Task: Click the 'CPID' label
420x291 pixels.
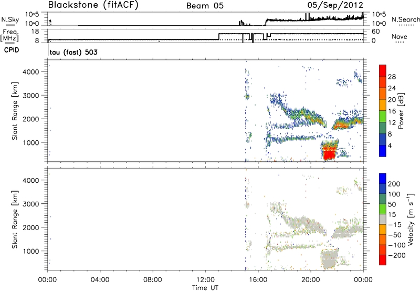Action: 12,50
